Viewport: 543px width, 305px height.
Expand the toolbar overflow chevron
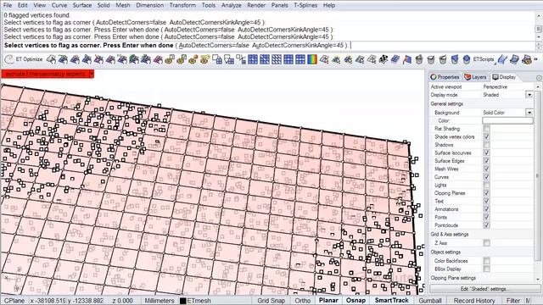[536, 59]
